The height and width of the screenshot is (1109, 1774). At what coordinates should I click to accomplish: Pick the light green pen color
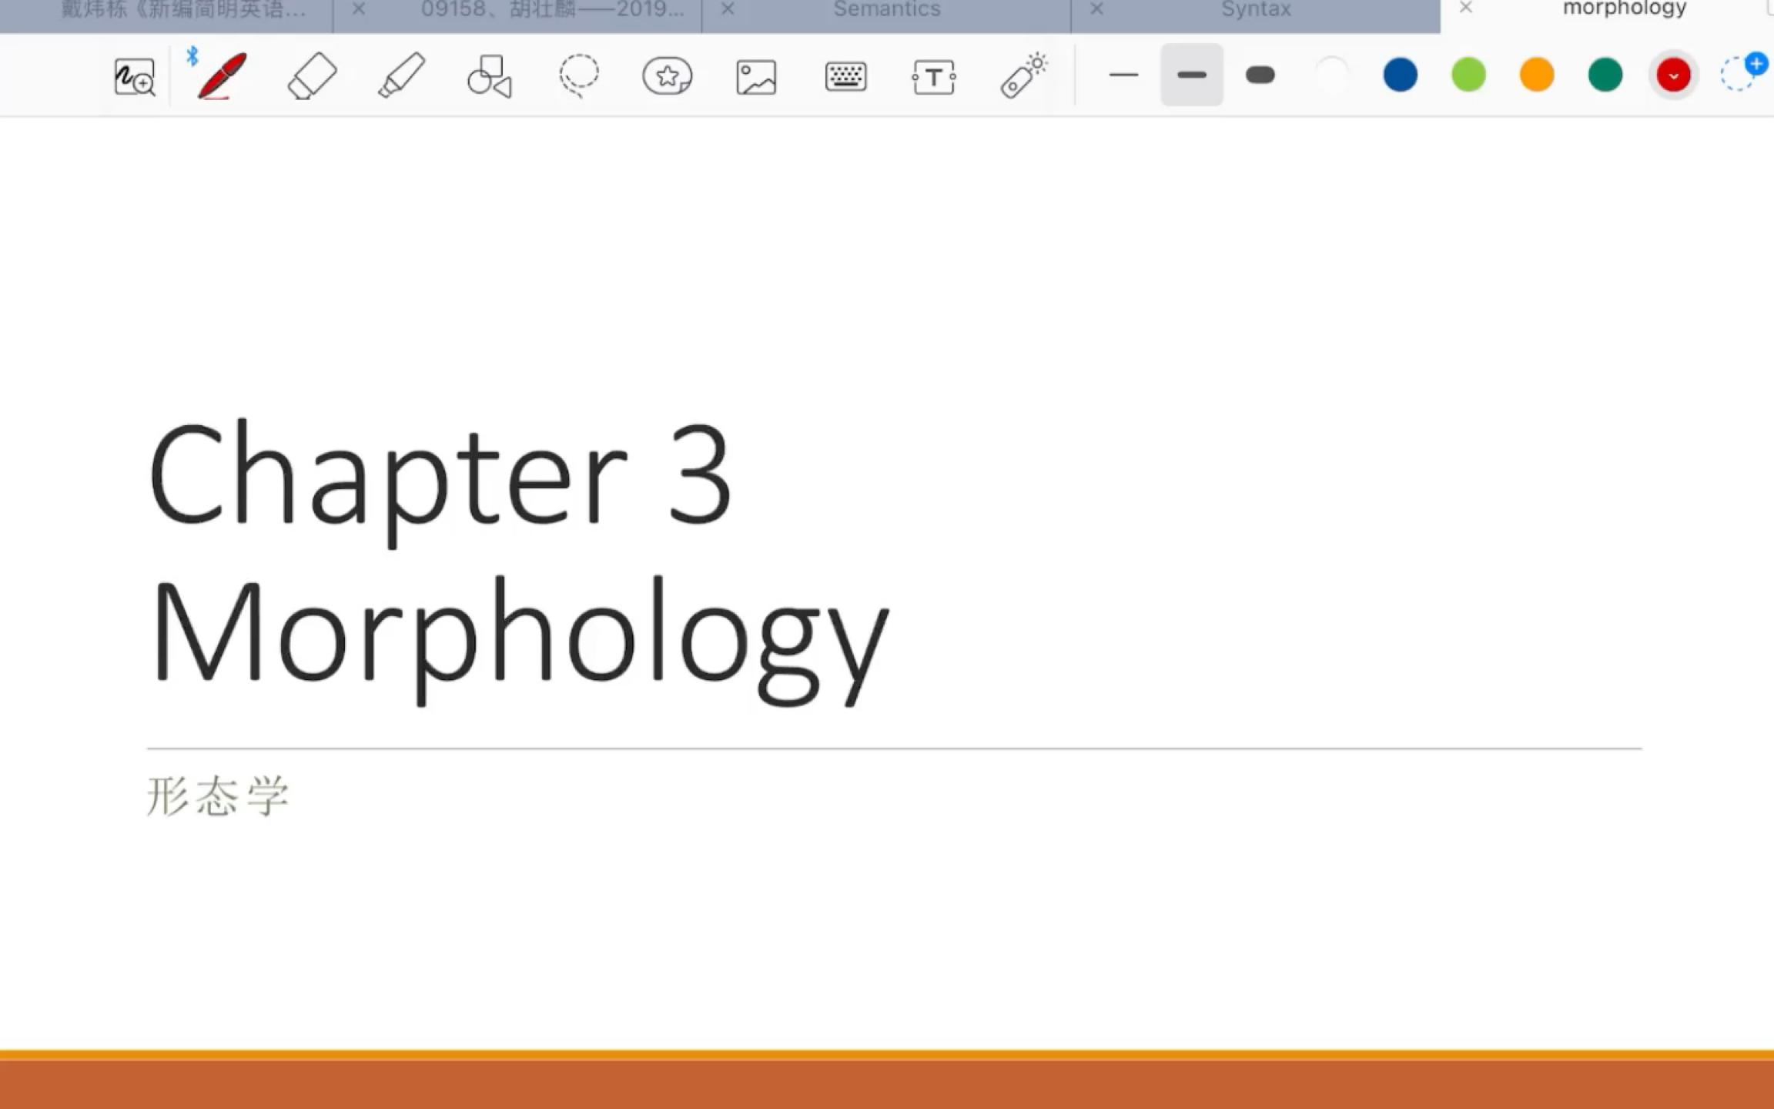pyautogui.click(x=1468, y=75)
